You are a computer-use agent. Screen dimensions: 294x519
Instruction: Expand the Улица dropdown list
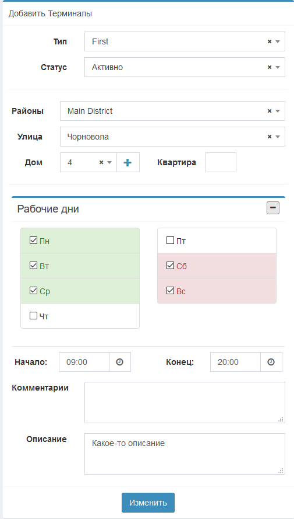point(278,137)
